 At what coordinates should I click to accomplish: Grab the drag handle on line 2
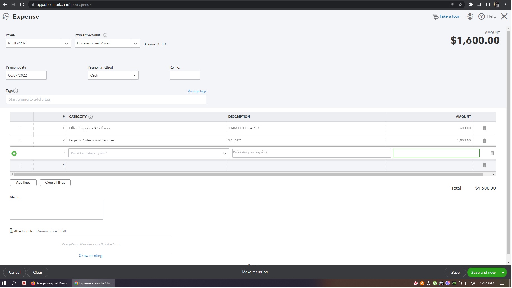[21, 141]
